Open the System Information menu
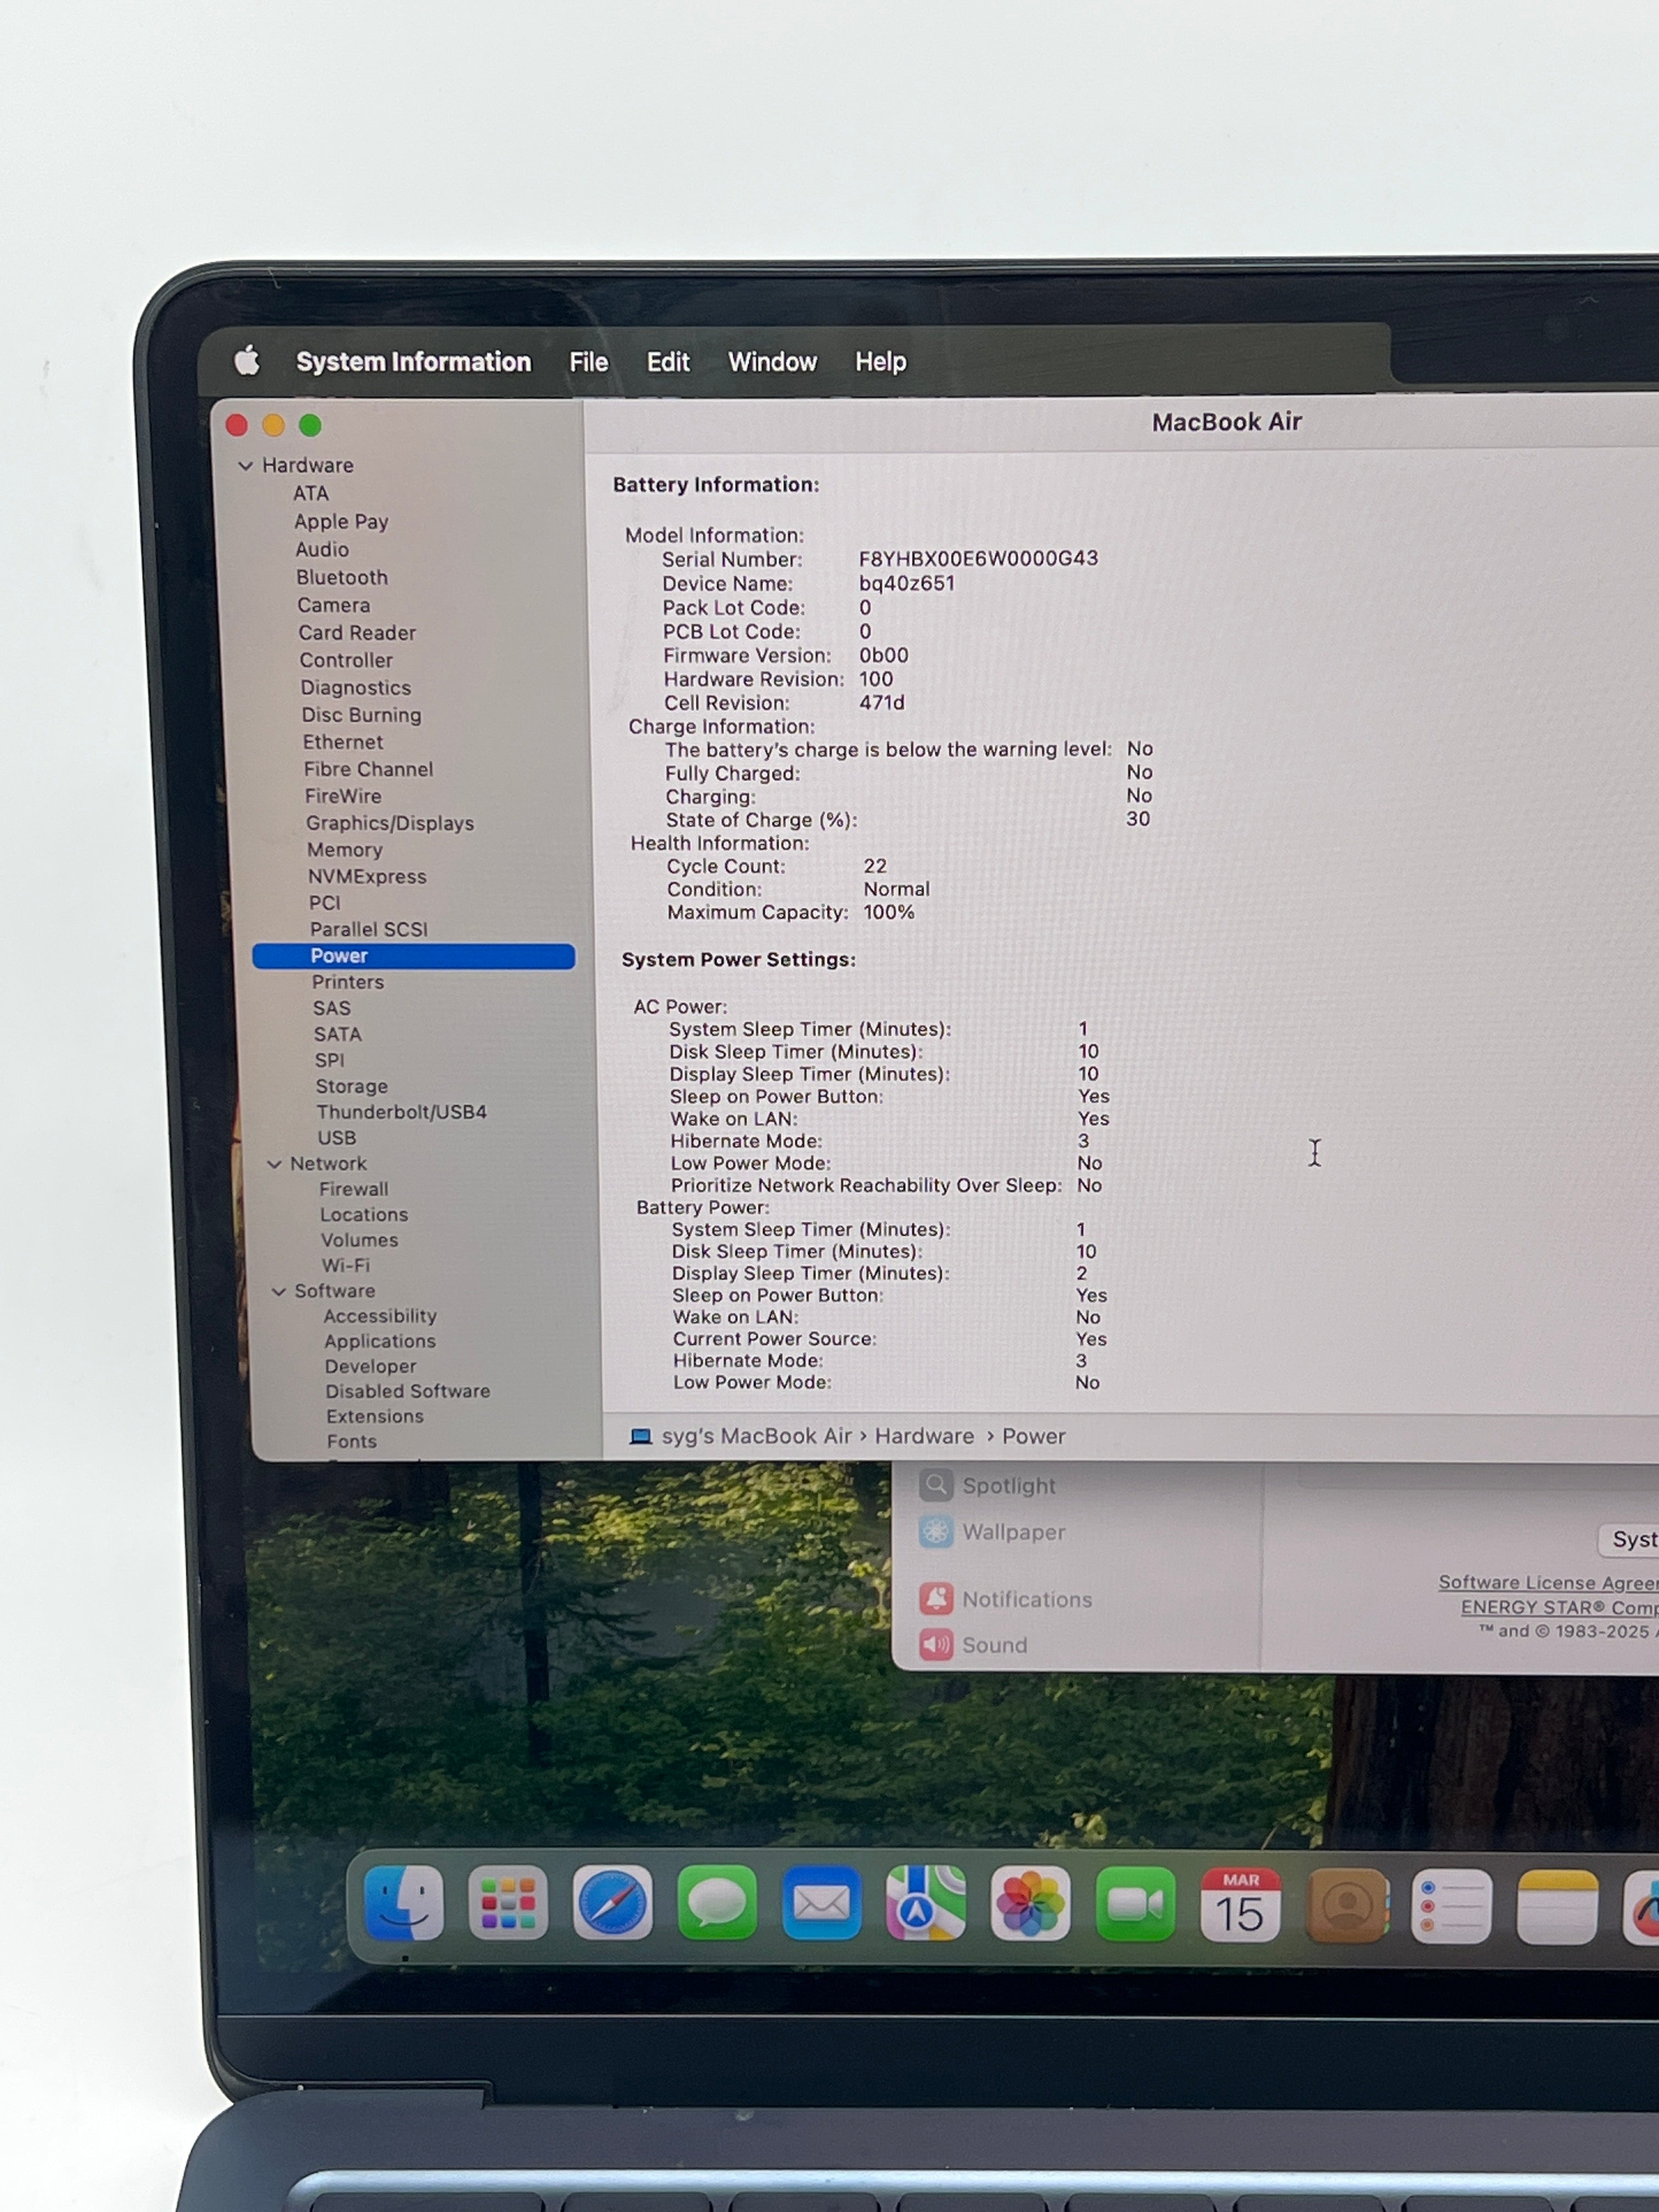 [x=413, y=361]
